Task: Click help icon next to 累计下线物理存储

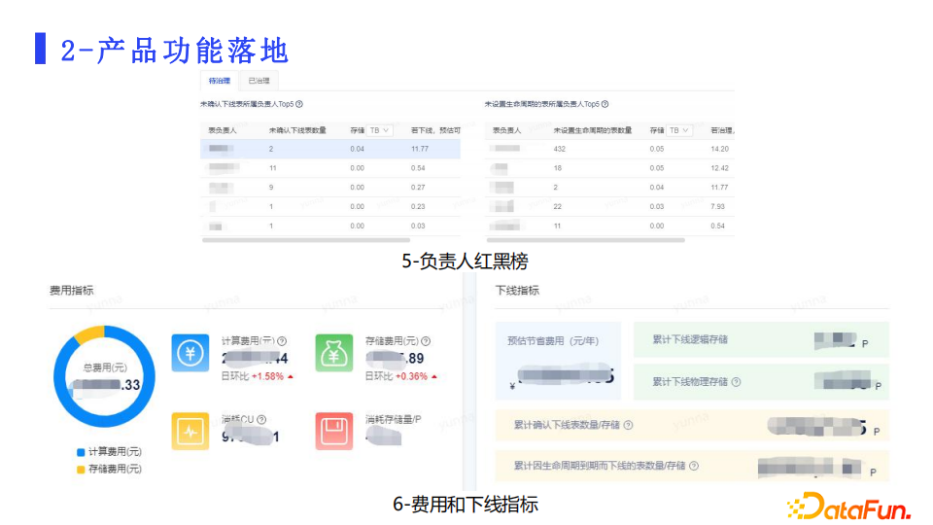Action: [736, 382]
